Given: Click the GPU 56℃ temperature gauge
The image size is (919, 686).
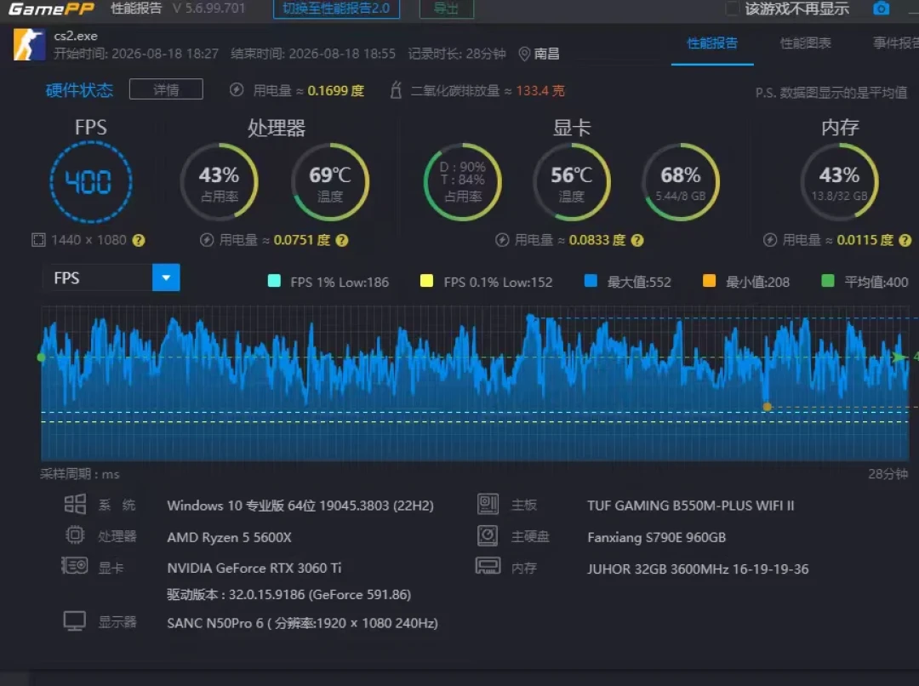Looking at the screenshot, I should (x=572, y=182).
